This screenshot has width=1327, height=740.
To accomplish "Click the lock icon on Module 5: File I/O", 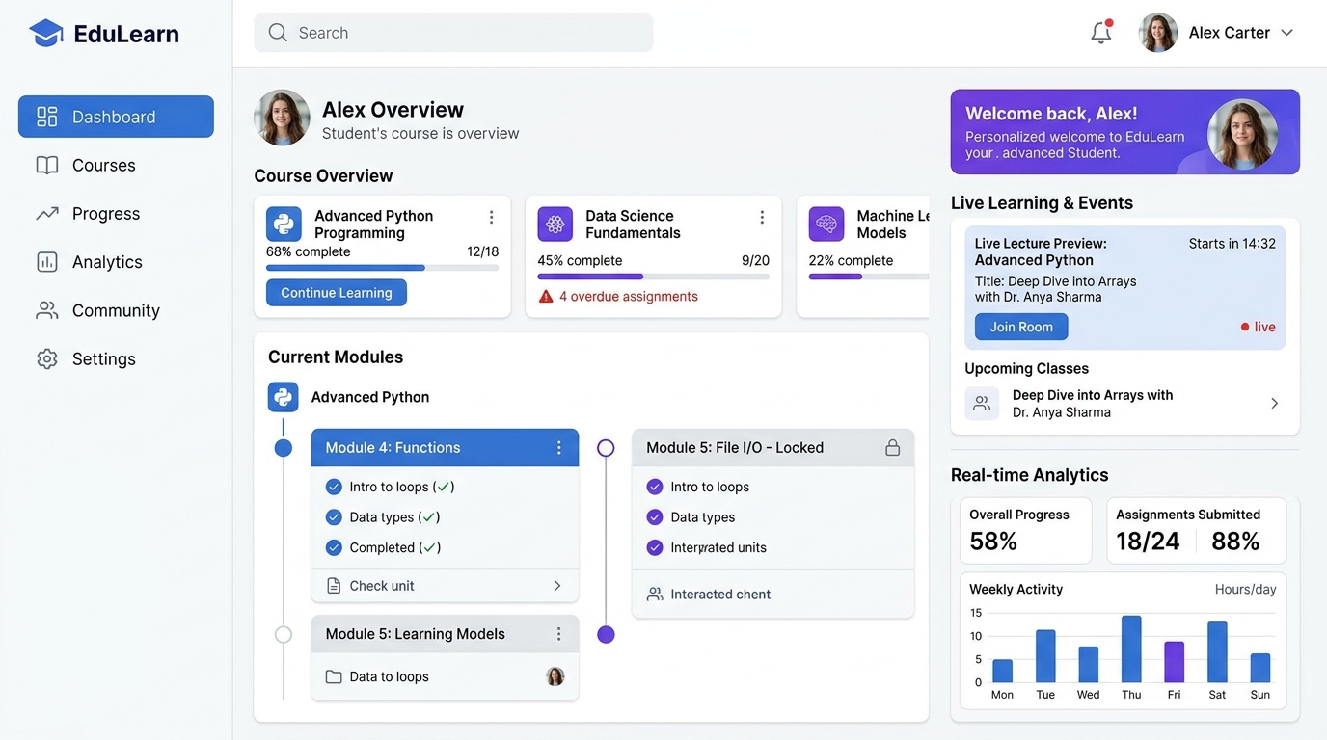I will pos(892,448).
